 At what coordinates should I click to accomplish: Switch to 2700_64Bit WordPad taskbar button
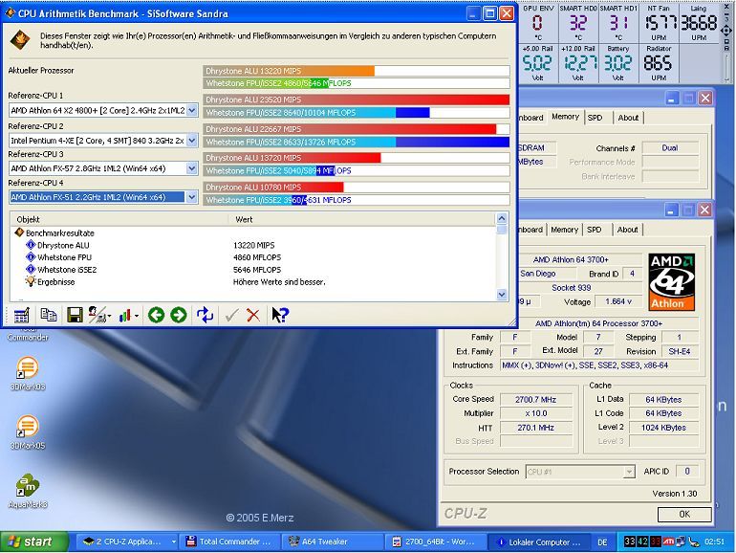point(436,542)
